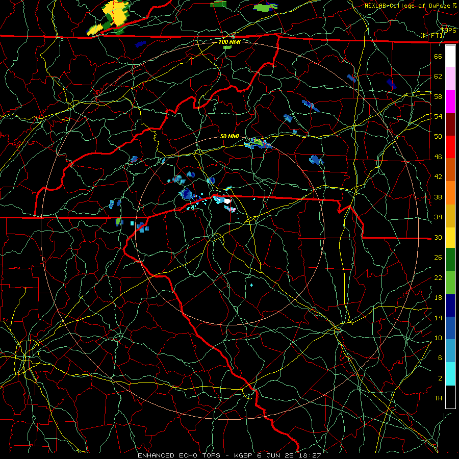Choose the navy blue legend band
Image resolution: width=459 pixels, height=459 pixels.
tap(450, 305)
